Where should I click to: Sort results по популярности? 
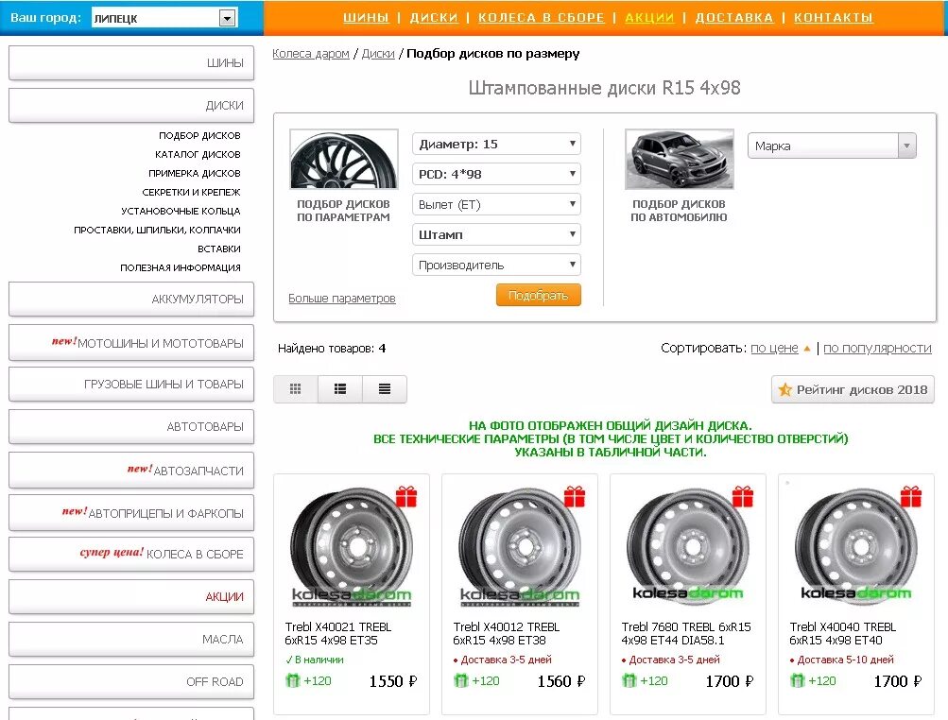tap(877, 349)
